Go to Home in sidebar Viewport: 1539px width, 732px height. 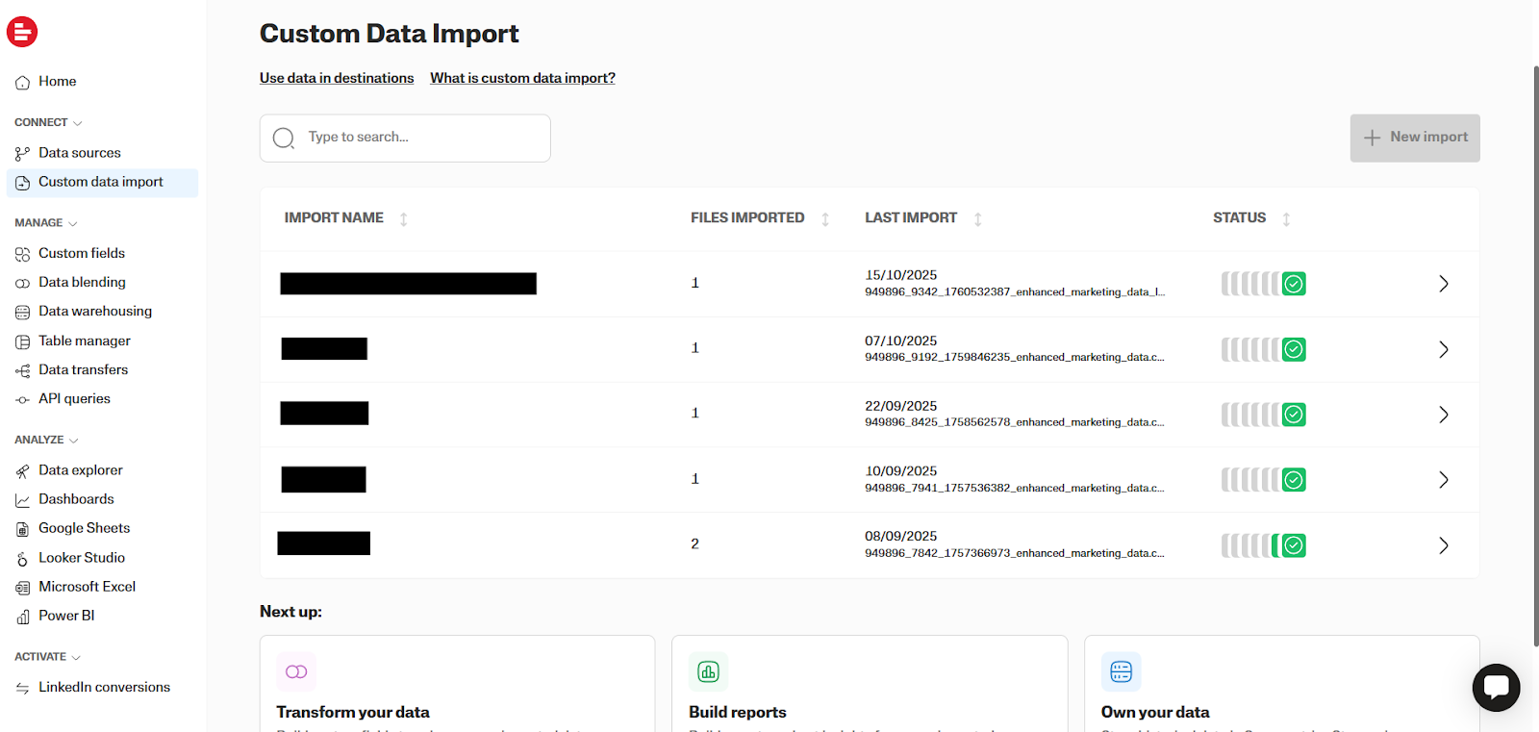click(58, 82)
